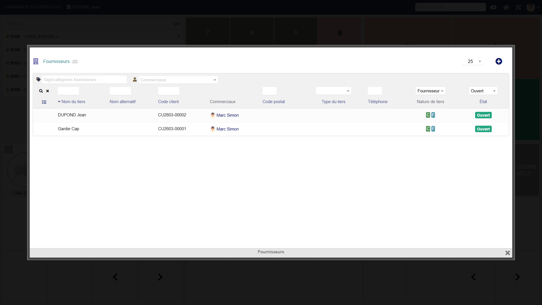Screen dimensions: 542x305
Task: Expand the 25 results per page selector
Action: tap(473, 61)
